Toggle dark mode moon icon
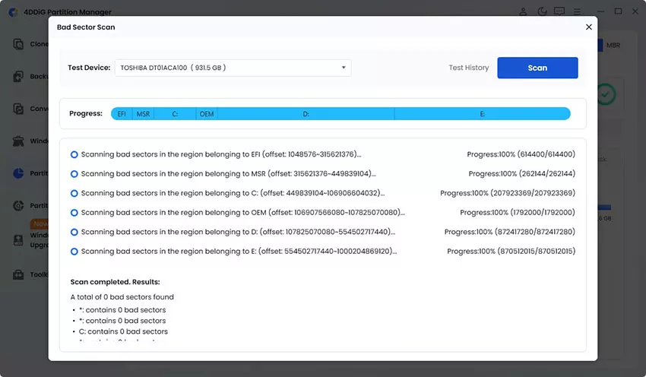This screenshot has height=377, width=646. [542, 11]
